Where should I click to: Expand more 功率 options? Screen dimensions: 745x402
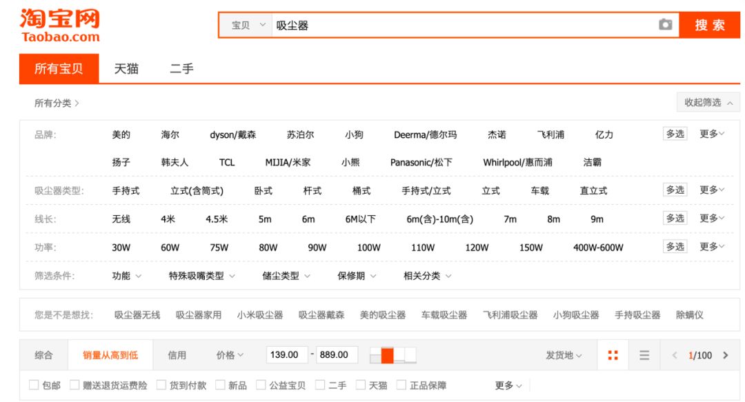(x=712, y=247)
